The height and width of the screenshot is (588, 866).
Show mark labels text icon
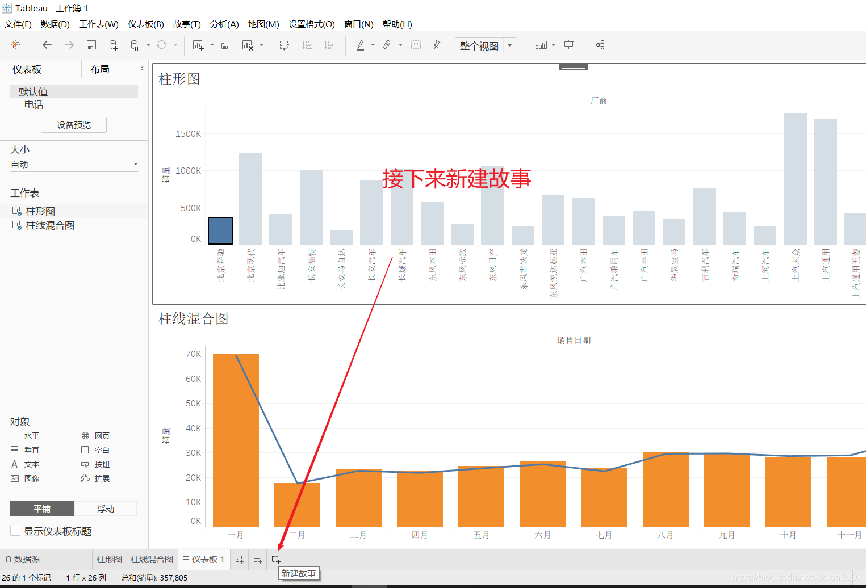pos(416,45)
